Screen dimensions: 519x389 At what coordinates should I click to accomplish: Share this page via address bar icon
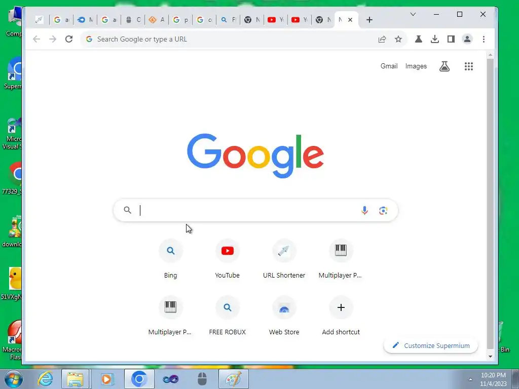click(x=382, y=39)
